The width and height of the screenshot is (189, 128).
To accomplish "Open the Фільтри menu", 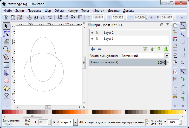I will point(98,11).
